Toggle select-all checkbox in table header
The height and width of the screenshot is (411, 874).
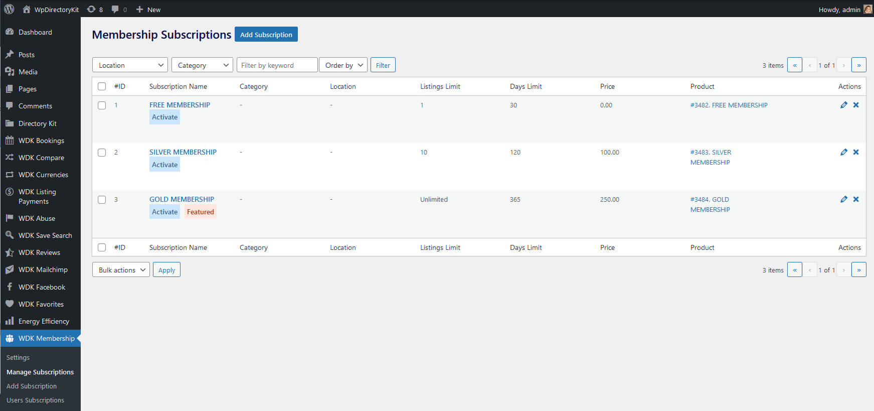(102, 86)
